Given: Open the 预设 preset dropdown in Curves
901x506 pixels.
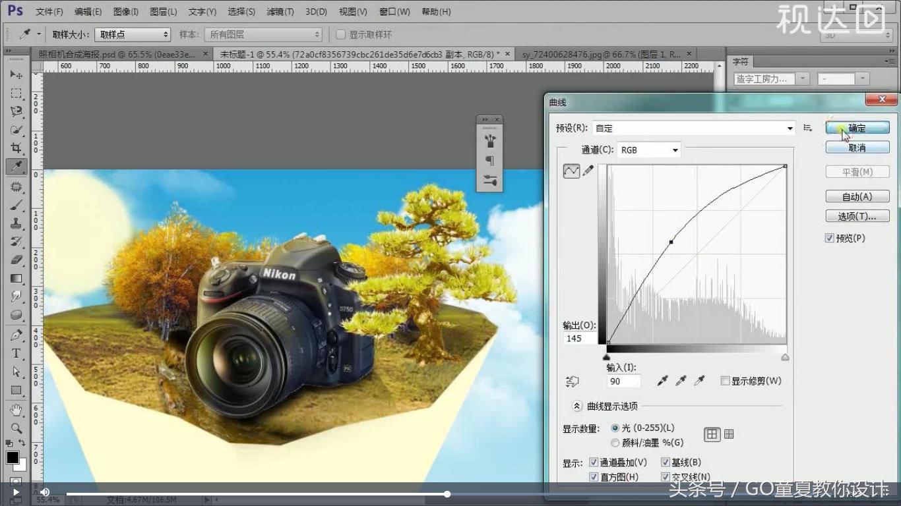Looking at the screenshot, I should point(789,128).
